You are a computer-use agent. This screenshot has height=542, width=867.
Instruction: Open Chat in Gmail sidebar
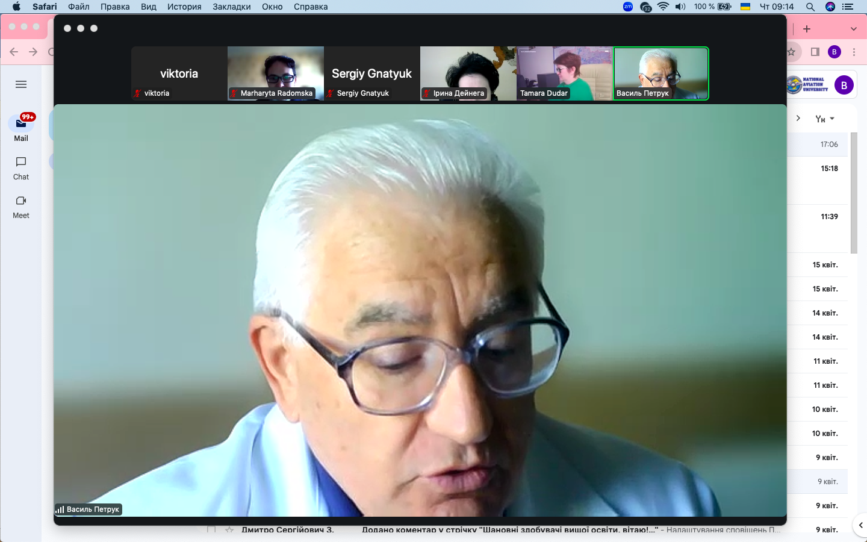(21, 169)
